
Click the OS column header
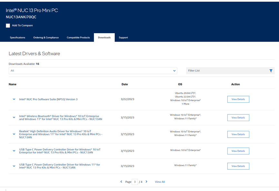tap(180, 84)
